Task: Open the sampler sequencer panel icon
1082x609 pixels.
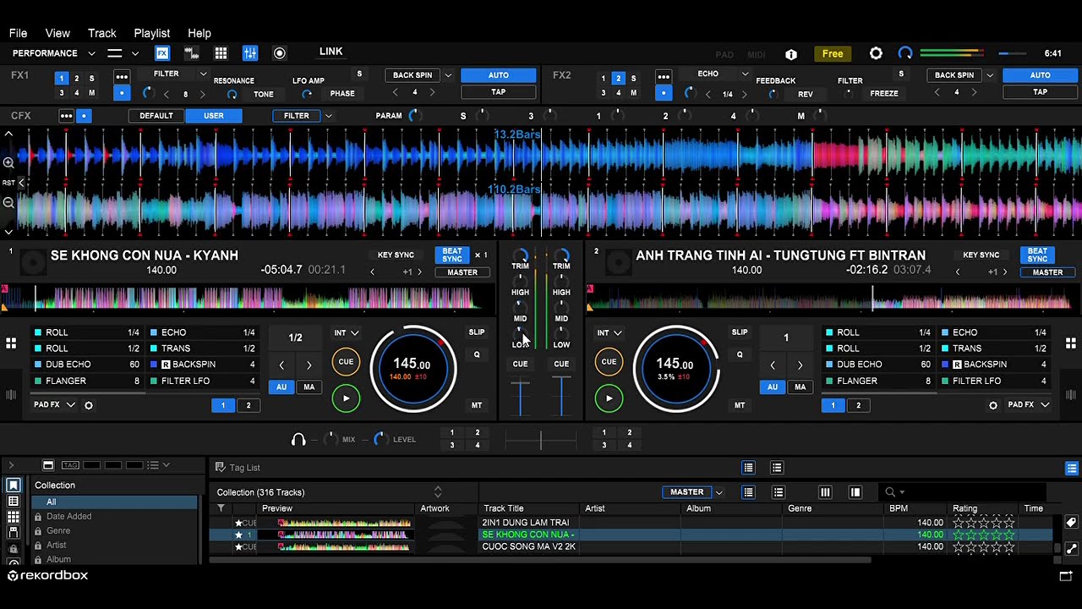Action: click(191, 53)
